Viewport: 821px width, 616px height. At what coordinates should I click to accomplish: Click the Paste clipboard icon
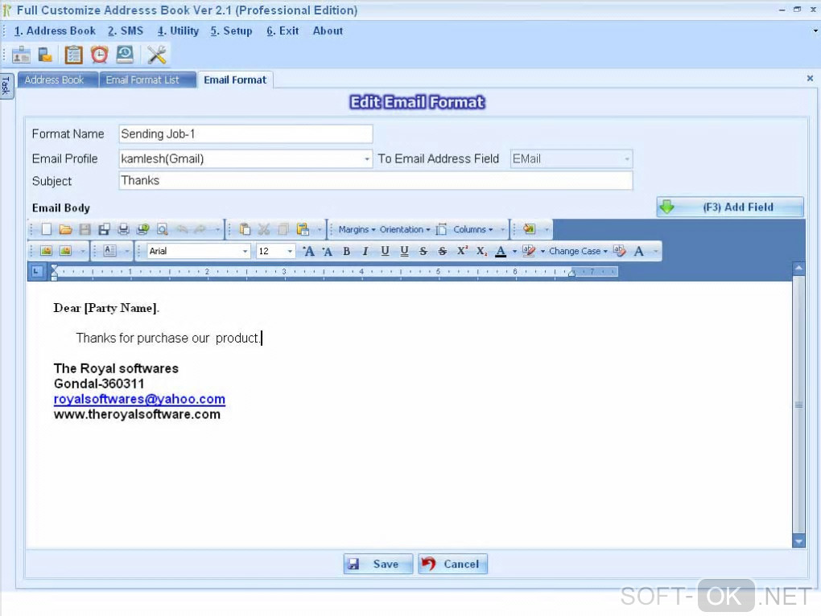pos(245,229)
